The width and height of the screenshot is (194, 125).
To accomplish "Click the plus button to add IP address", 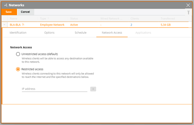I will (x=93, y=89).
